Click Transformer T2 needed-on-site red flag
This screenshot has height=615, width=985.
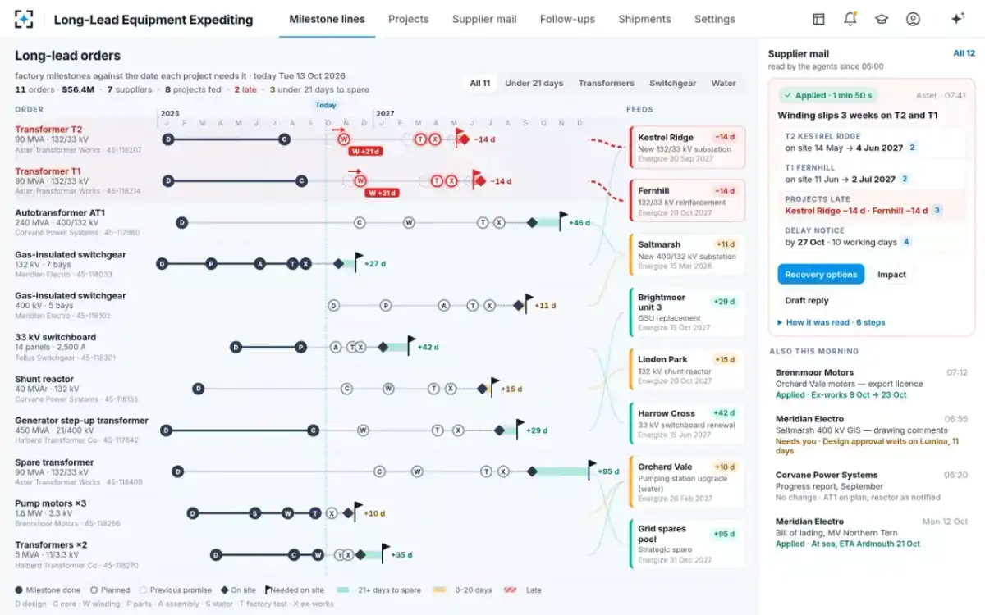[x=461, y=137]
